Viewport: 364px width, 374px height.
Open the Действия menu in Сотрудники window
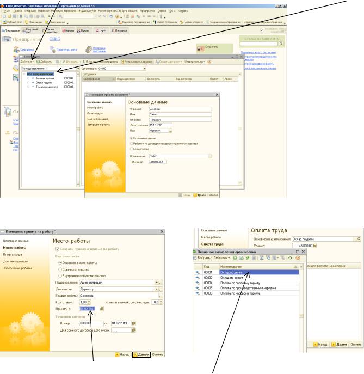(x=27, y=62)
